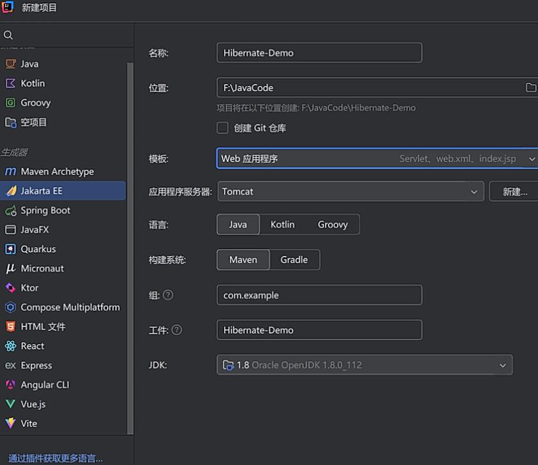The width and height of the screenshot is (538, 465).
Task: Click the search field in sidebar
Action: (x=67, y=35)
